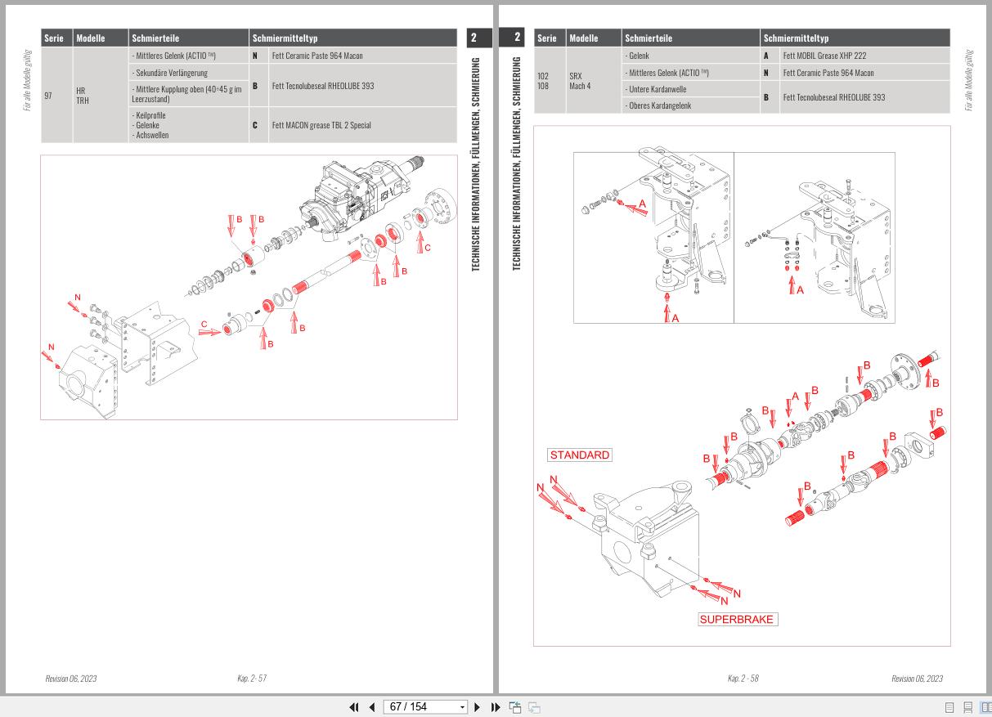Go to the previous page
992x717 pixels.
[372, 707]
